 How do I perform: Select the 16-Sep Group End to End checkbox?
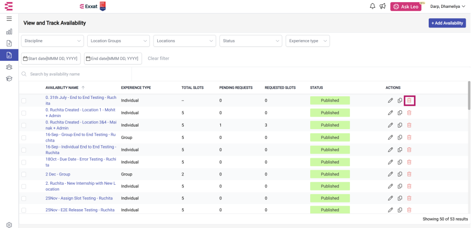pos(23,137)
